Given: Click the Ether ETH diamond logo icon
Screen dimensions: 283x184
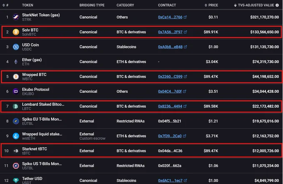Looking at the screenshot, I should [x=16, y=62].
